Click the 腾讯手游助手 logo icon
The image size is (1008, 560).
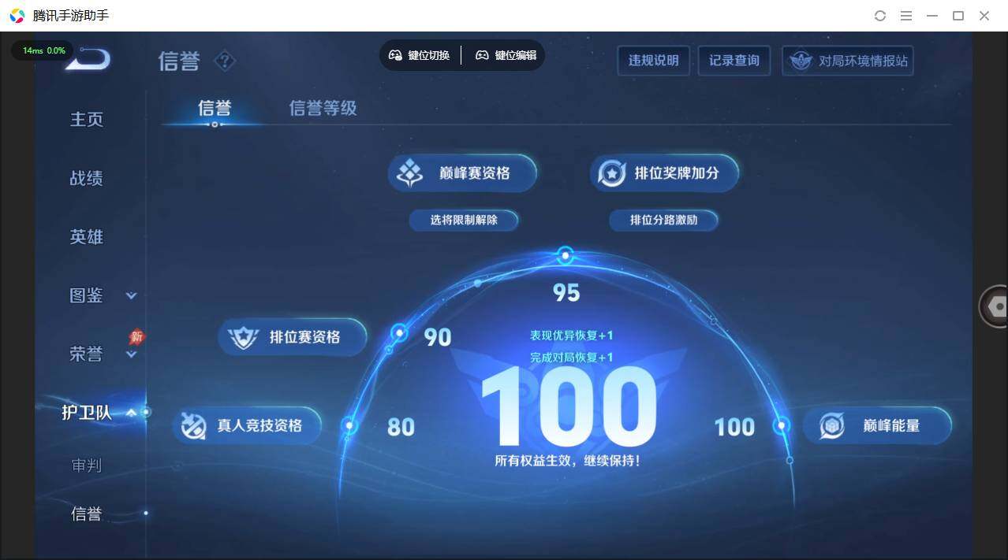coord(17,16)
